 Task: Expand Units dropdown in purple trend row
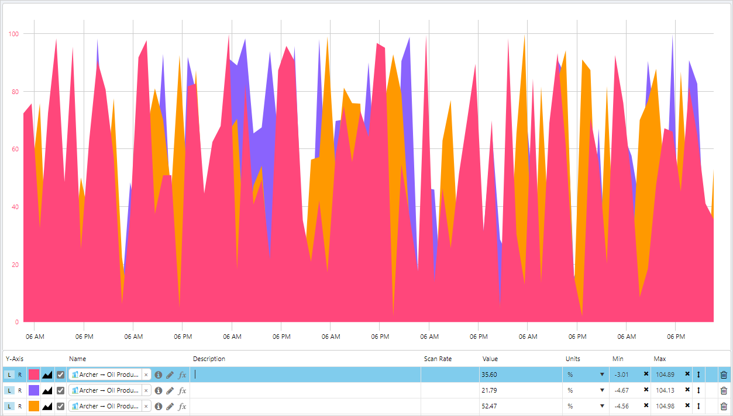click(601, 390)
